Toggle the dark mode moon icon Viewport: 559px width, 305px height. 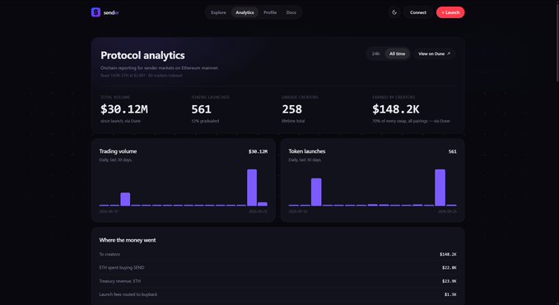[x=394, y=12]
